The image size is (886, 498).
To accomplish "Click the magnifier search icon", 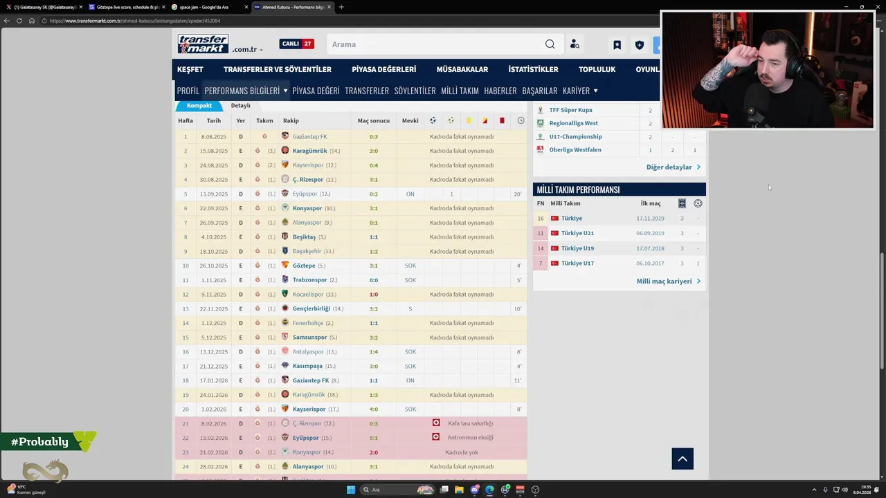I will pos(550,44).
